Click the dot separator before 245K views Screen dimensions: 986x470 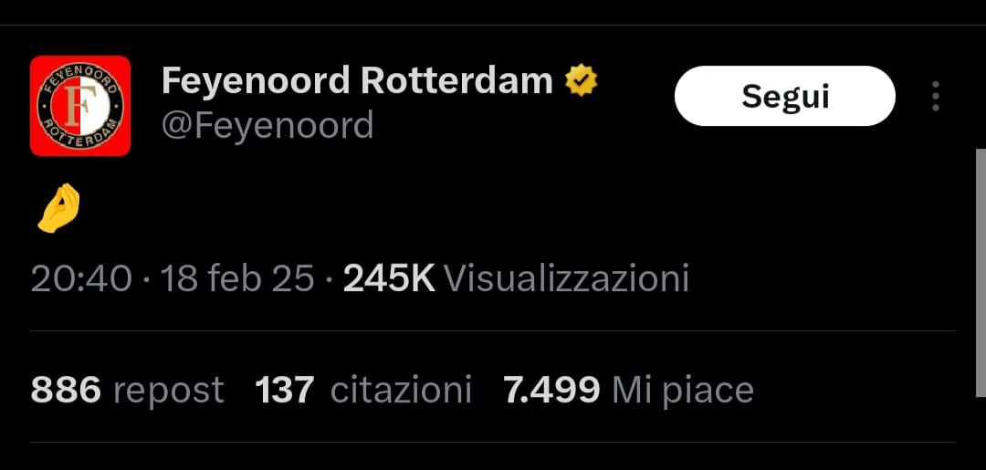(x=329, y=279)
